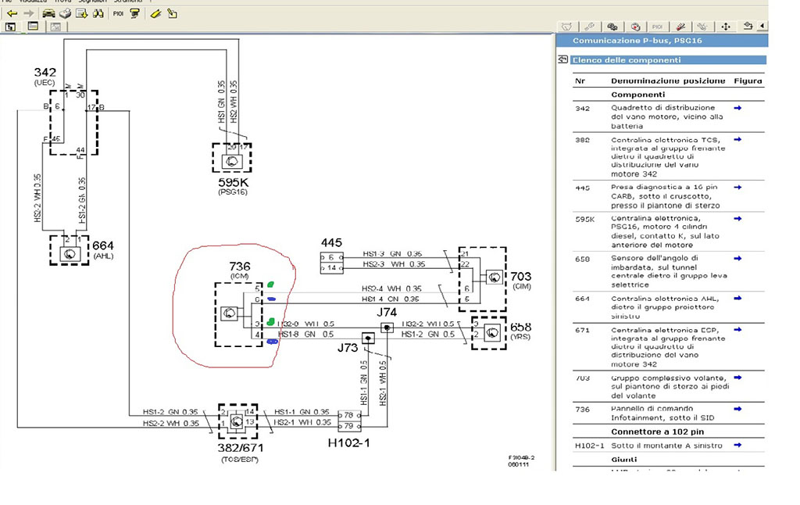
Task: Click the first-aid kit icon
Action: 635,27
